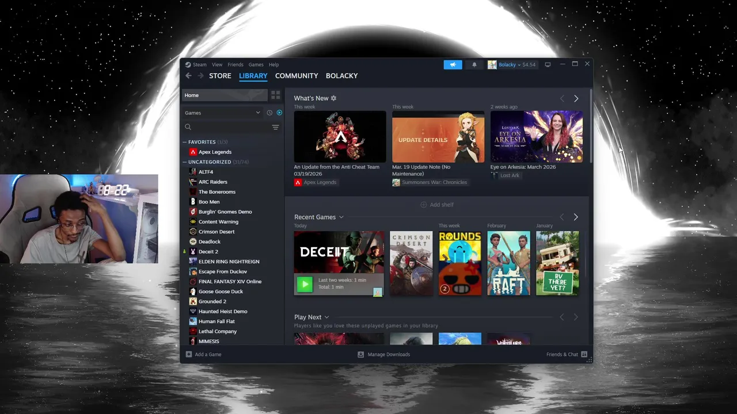Image resolution: width=737 pixels, height=414 pixels.
Task: Open the ROUNDS game cover
Action: point(459,263)
